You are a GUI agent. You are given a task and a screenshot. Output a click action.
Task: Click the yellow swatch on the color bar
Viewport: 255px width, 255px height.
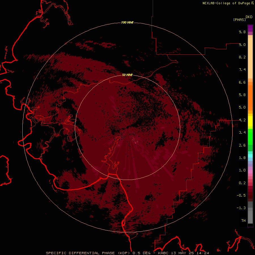point(250,121)
